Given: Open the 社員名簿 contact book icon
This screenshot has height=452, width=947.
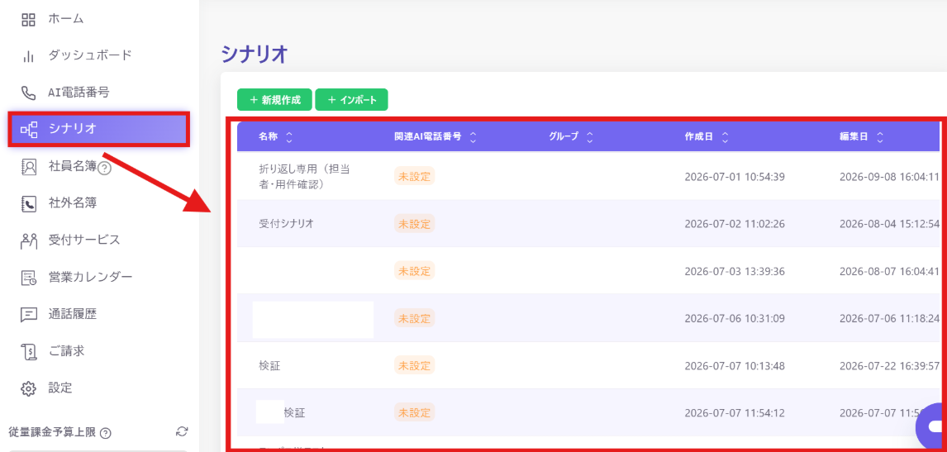Looking at the screenshot, I should pos(28,167).
